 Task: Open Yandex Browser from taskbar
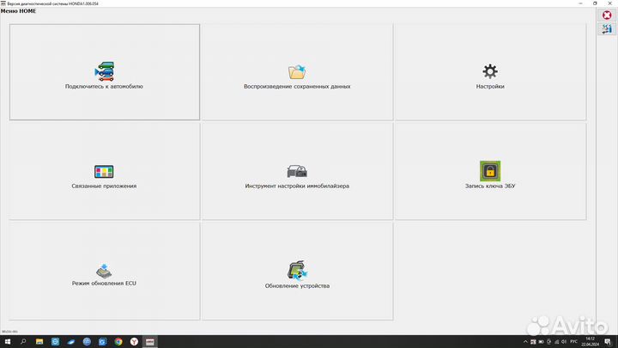point(133,341)
